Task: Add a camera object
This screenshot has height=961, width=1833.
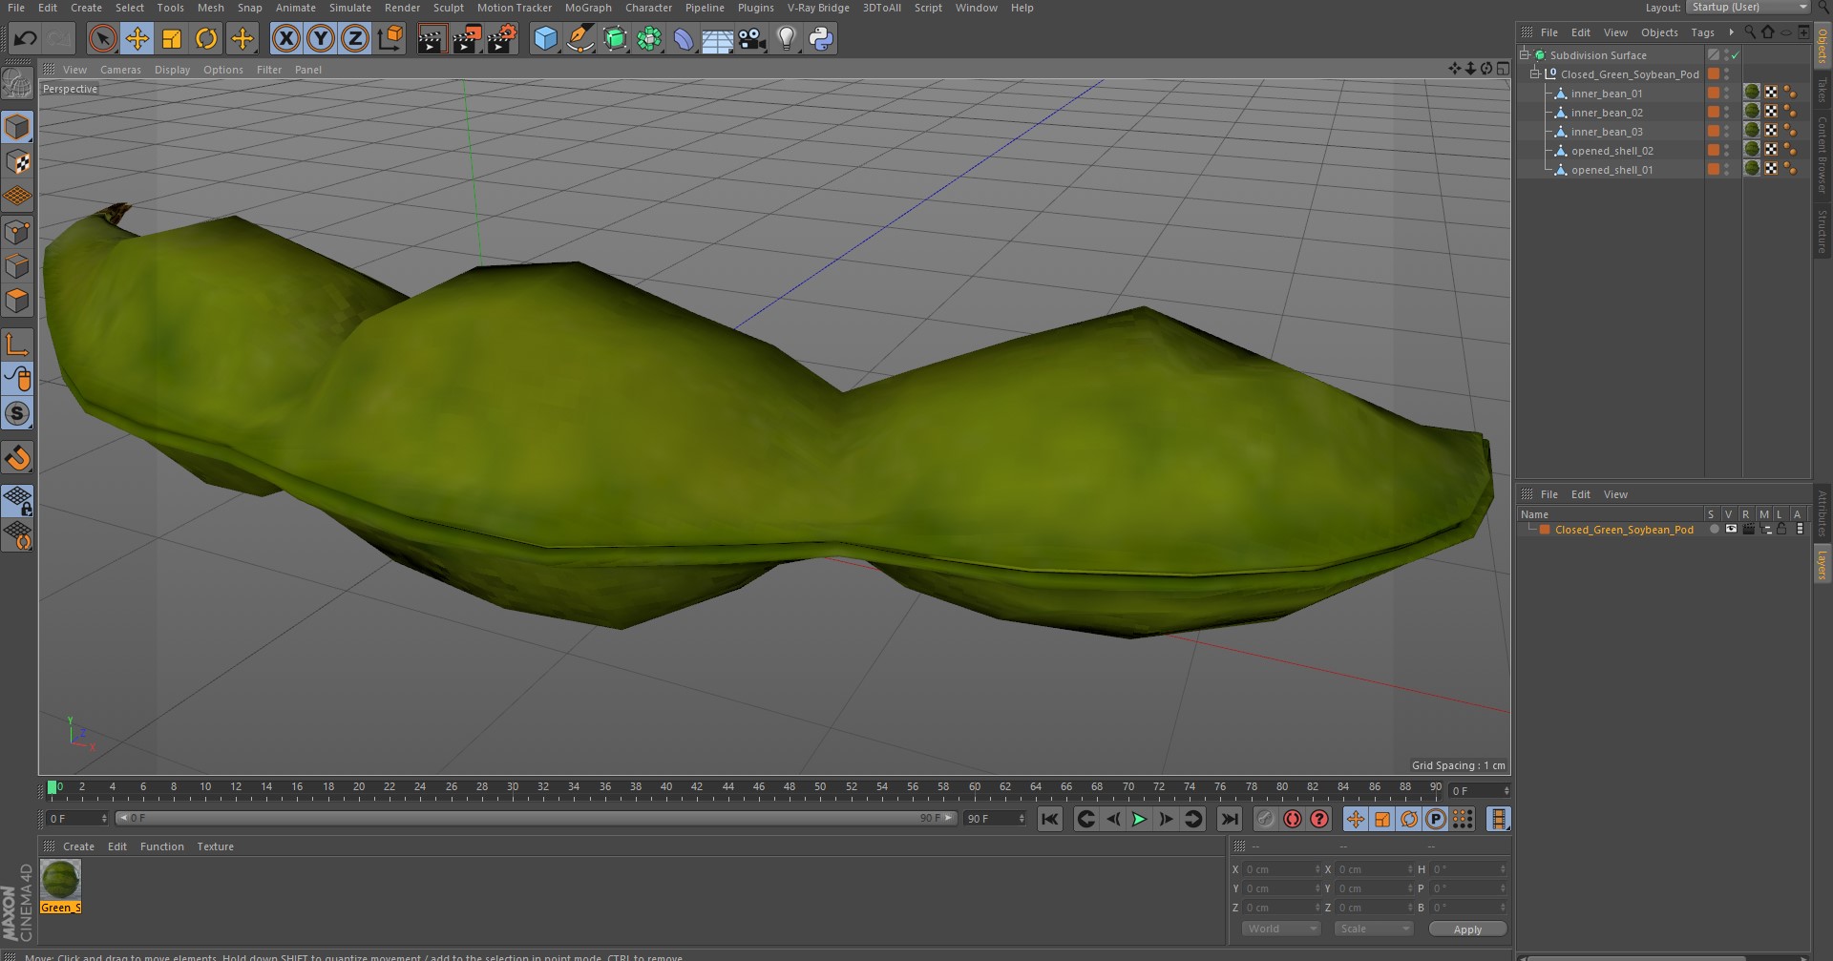Action: click(752, 39)
